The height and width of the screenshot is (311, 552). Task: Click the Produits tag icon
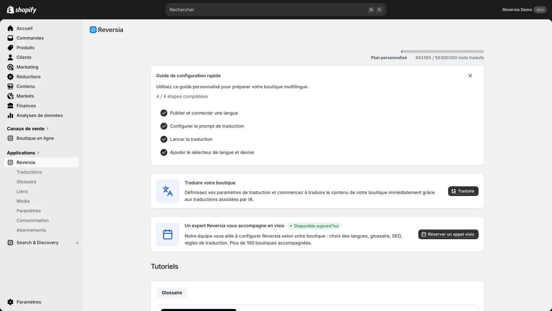tap(10, 48)
